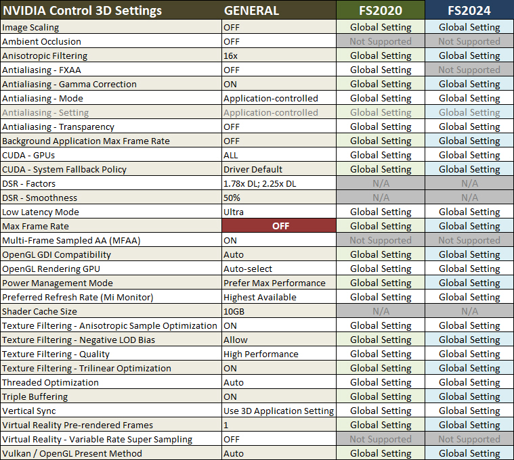The height and width of the screenshot is (460, 514).
Task: Click the Vertical Sync setting label
Action: coord(29,411)
